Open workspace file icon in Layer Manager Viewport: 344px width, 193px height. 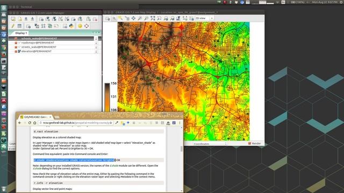26,19
